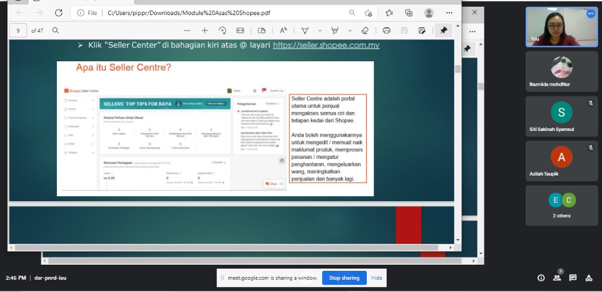
Task: Click the Pengumuman heading in slide
Action: click(x=246, y=104)
